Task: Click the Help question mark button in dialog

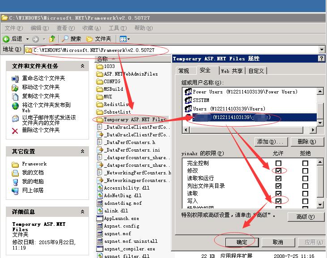Action: click(321, 59)
